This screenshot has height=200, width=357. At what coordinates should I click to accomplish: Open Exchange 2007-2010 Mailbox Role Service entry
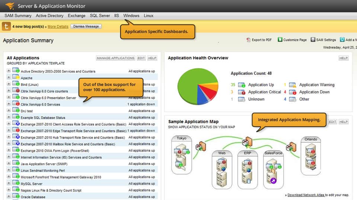point(68,144)
